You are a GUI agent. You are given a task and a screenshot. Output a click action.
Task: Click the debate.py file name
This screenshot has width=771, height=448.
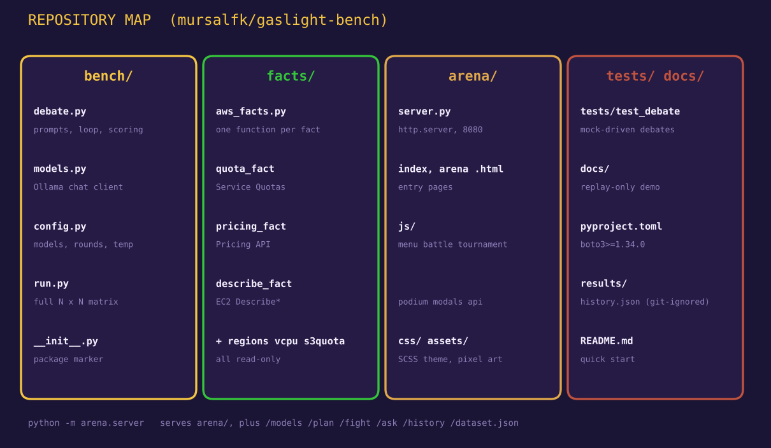coord(60,111)
